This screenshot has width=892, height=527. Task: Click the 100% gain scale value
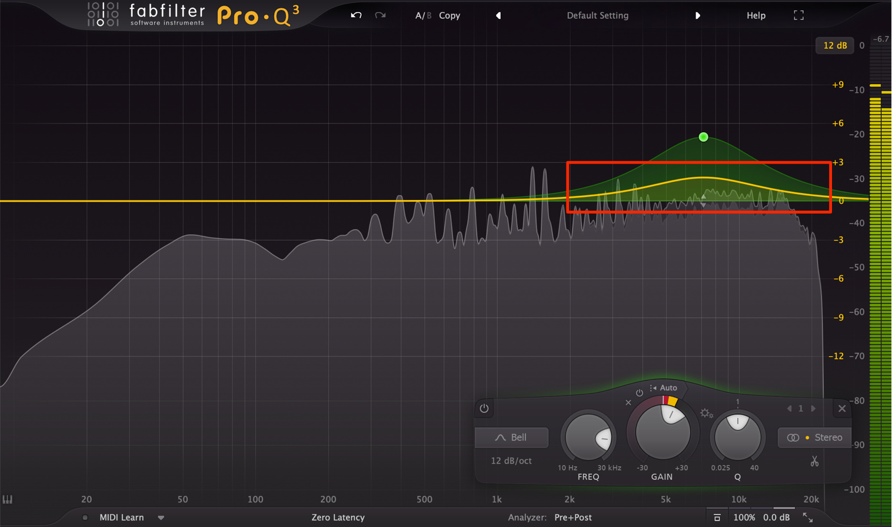click(744, 518)
